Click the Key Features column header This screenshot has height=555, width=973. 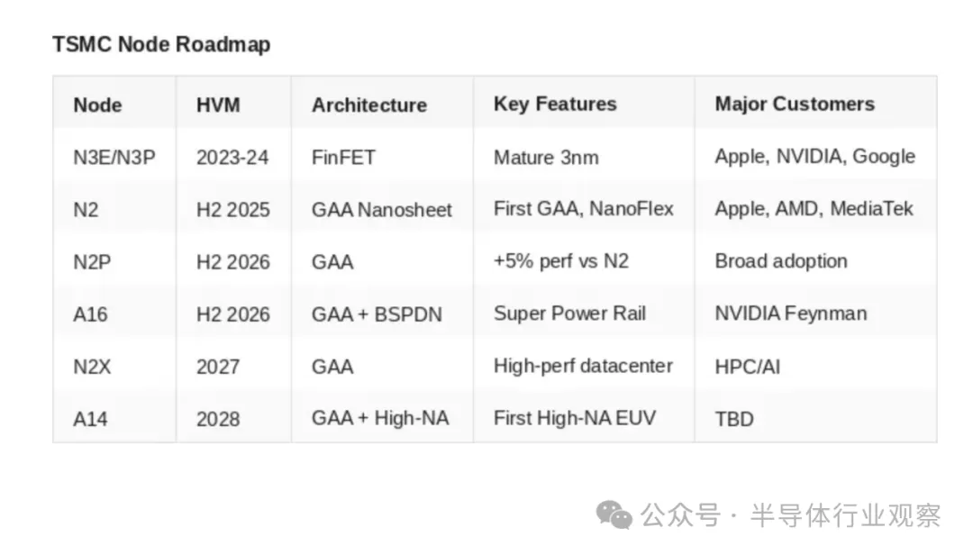555,104
